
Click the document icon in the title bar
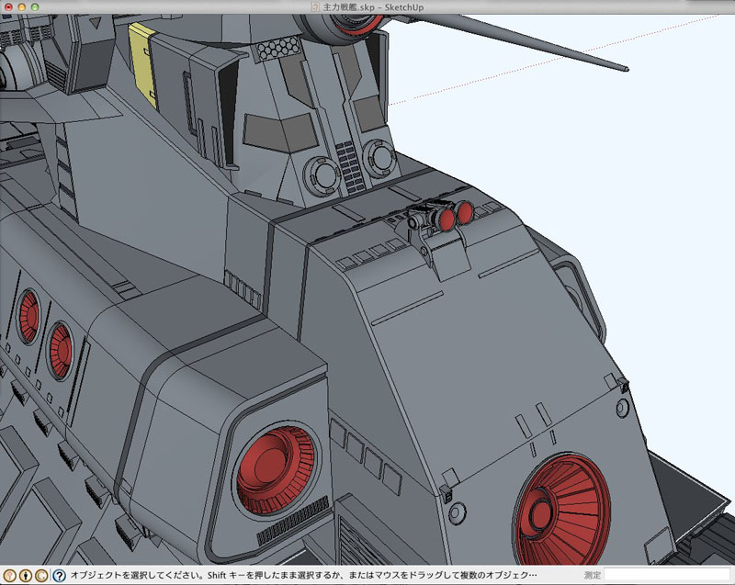[314, 7]
